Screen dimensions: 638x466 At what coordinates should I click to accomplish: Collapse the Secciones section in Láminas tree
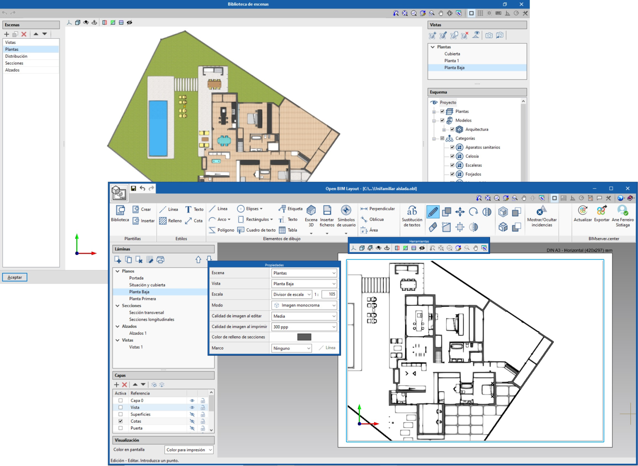(x=117, y=305)
